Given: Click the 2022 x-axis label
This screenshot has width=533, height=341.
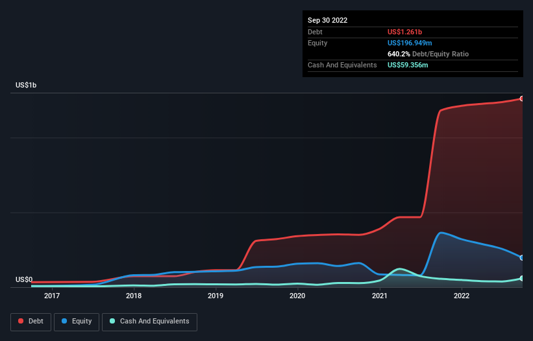Looking at the screenshot, I should 462,296.
